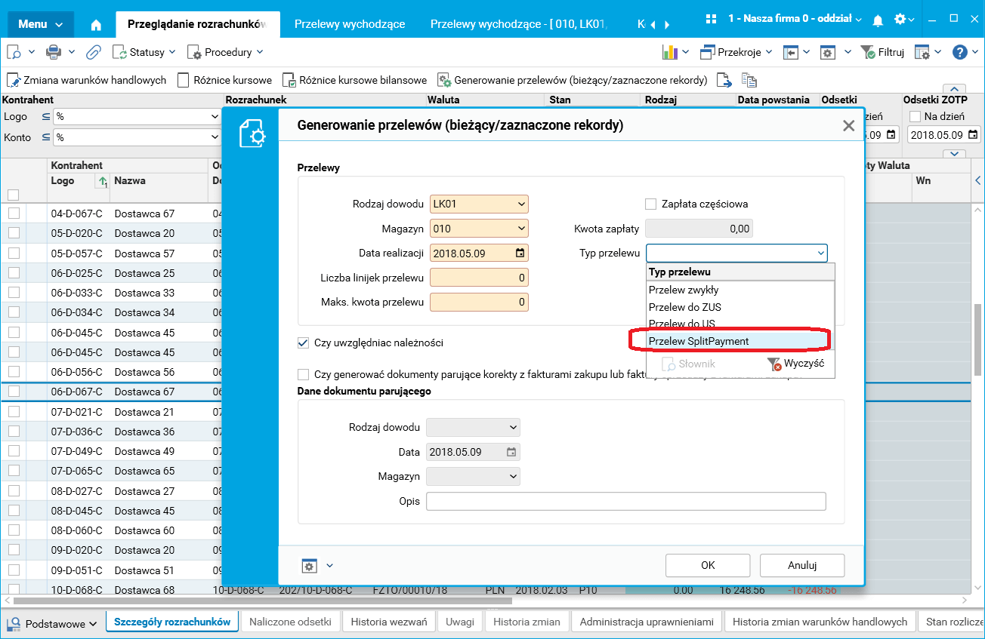Image resolution: width=985 pixels, height=639 pixels.
Task: Open calendar picker for Data realizacji
Action: [x=520, y=253]
